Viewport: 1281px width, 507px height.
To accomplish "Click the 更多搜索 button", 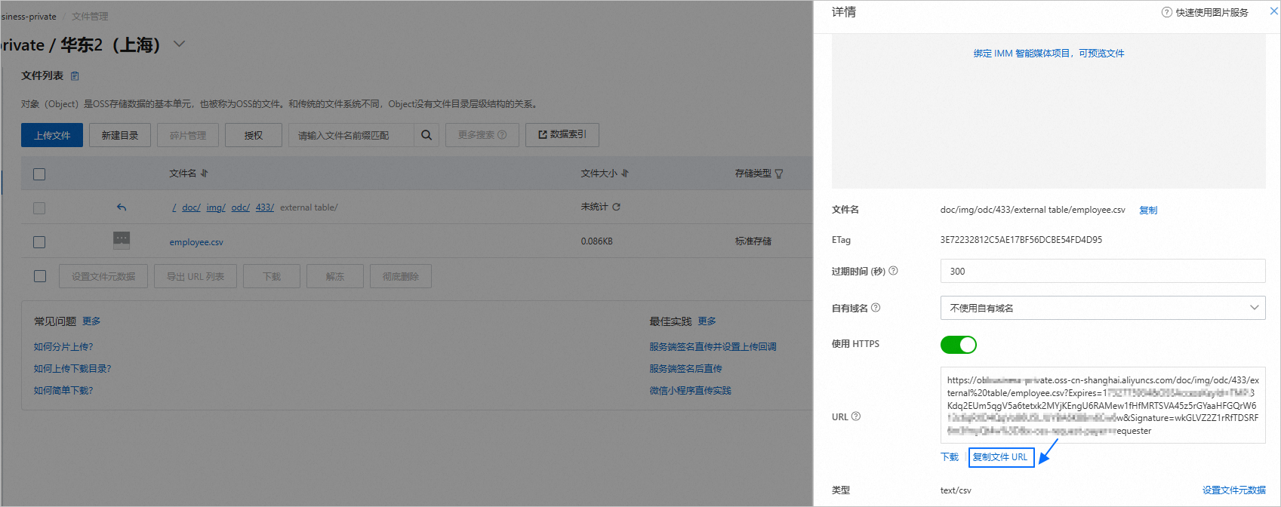I will 482,135.
